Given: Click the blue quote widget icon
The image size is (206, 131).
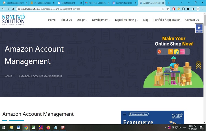Looking at the screenshot, I should coord(199,28).
